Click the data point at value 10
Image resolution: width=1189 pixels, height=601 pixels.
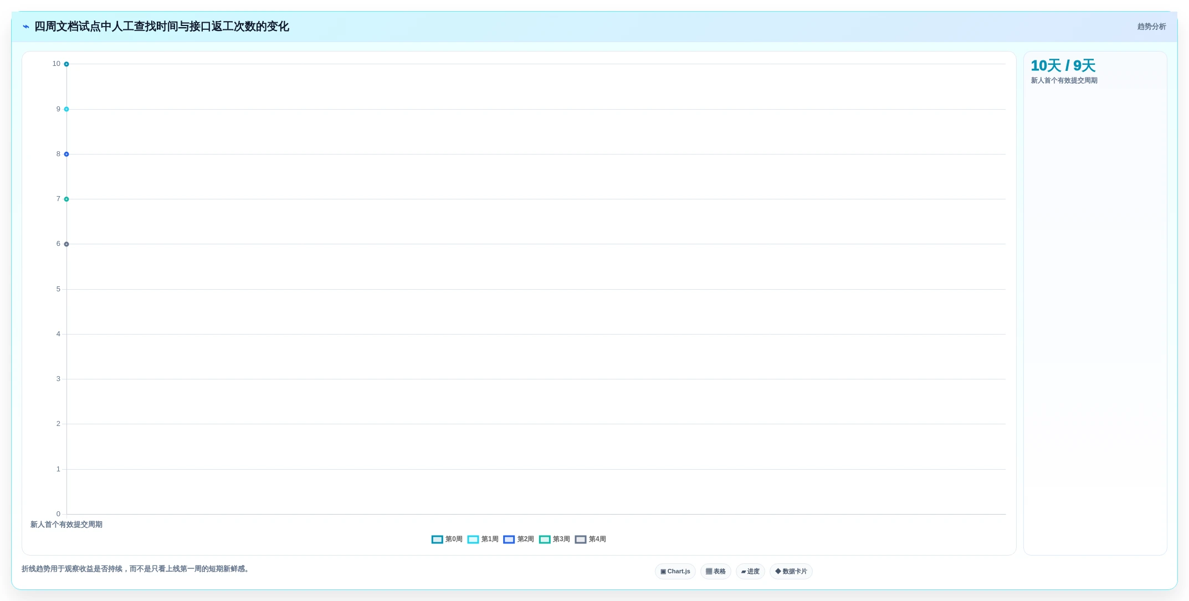[x=66, y=64]
